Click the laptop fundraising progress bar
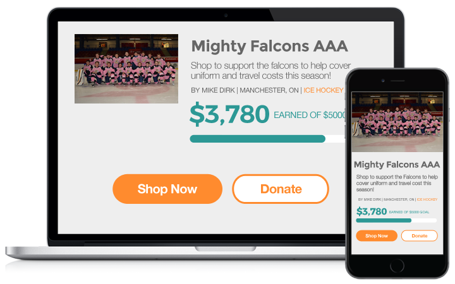The image size is (455, 284). tap(267, 139)
